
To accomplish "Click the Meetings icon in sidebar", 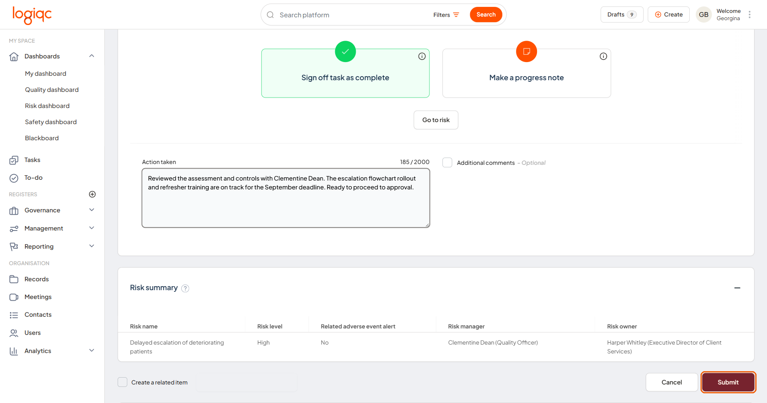I will coord(14,297).
